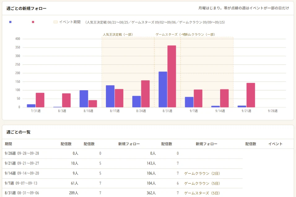
Task: Click the 250 y-axis label
Action: tap(18, 64)
